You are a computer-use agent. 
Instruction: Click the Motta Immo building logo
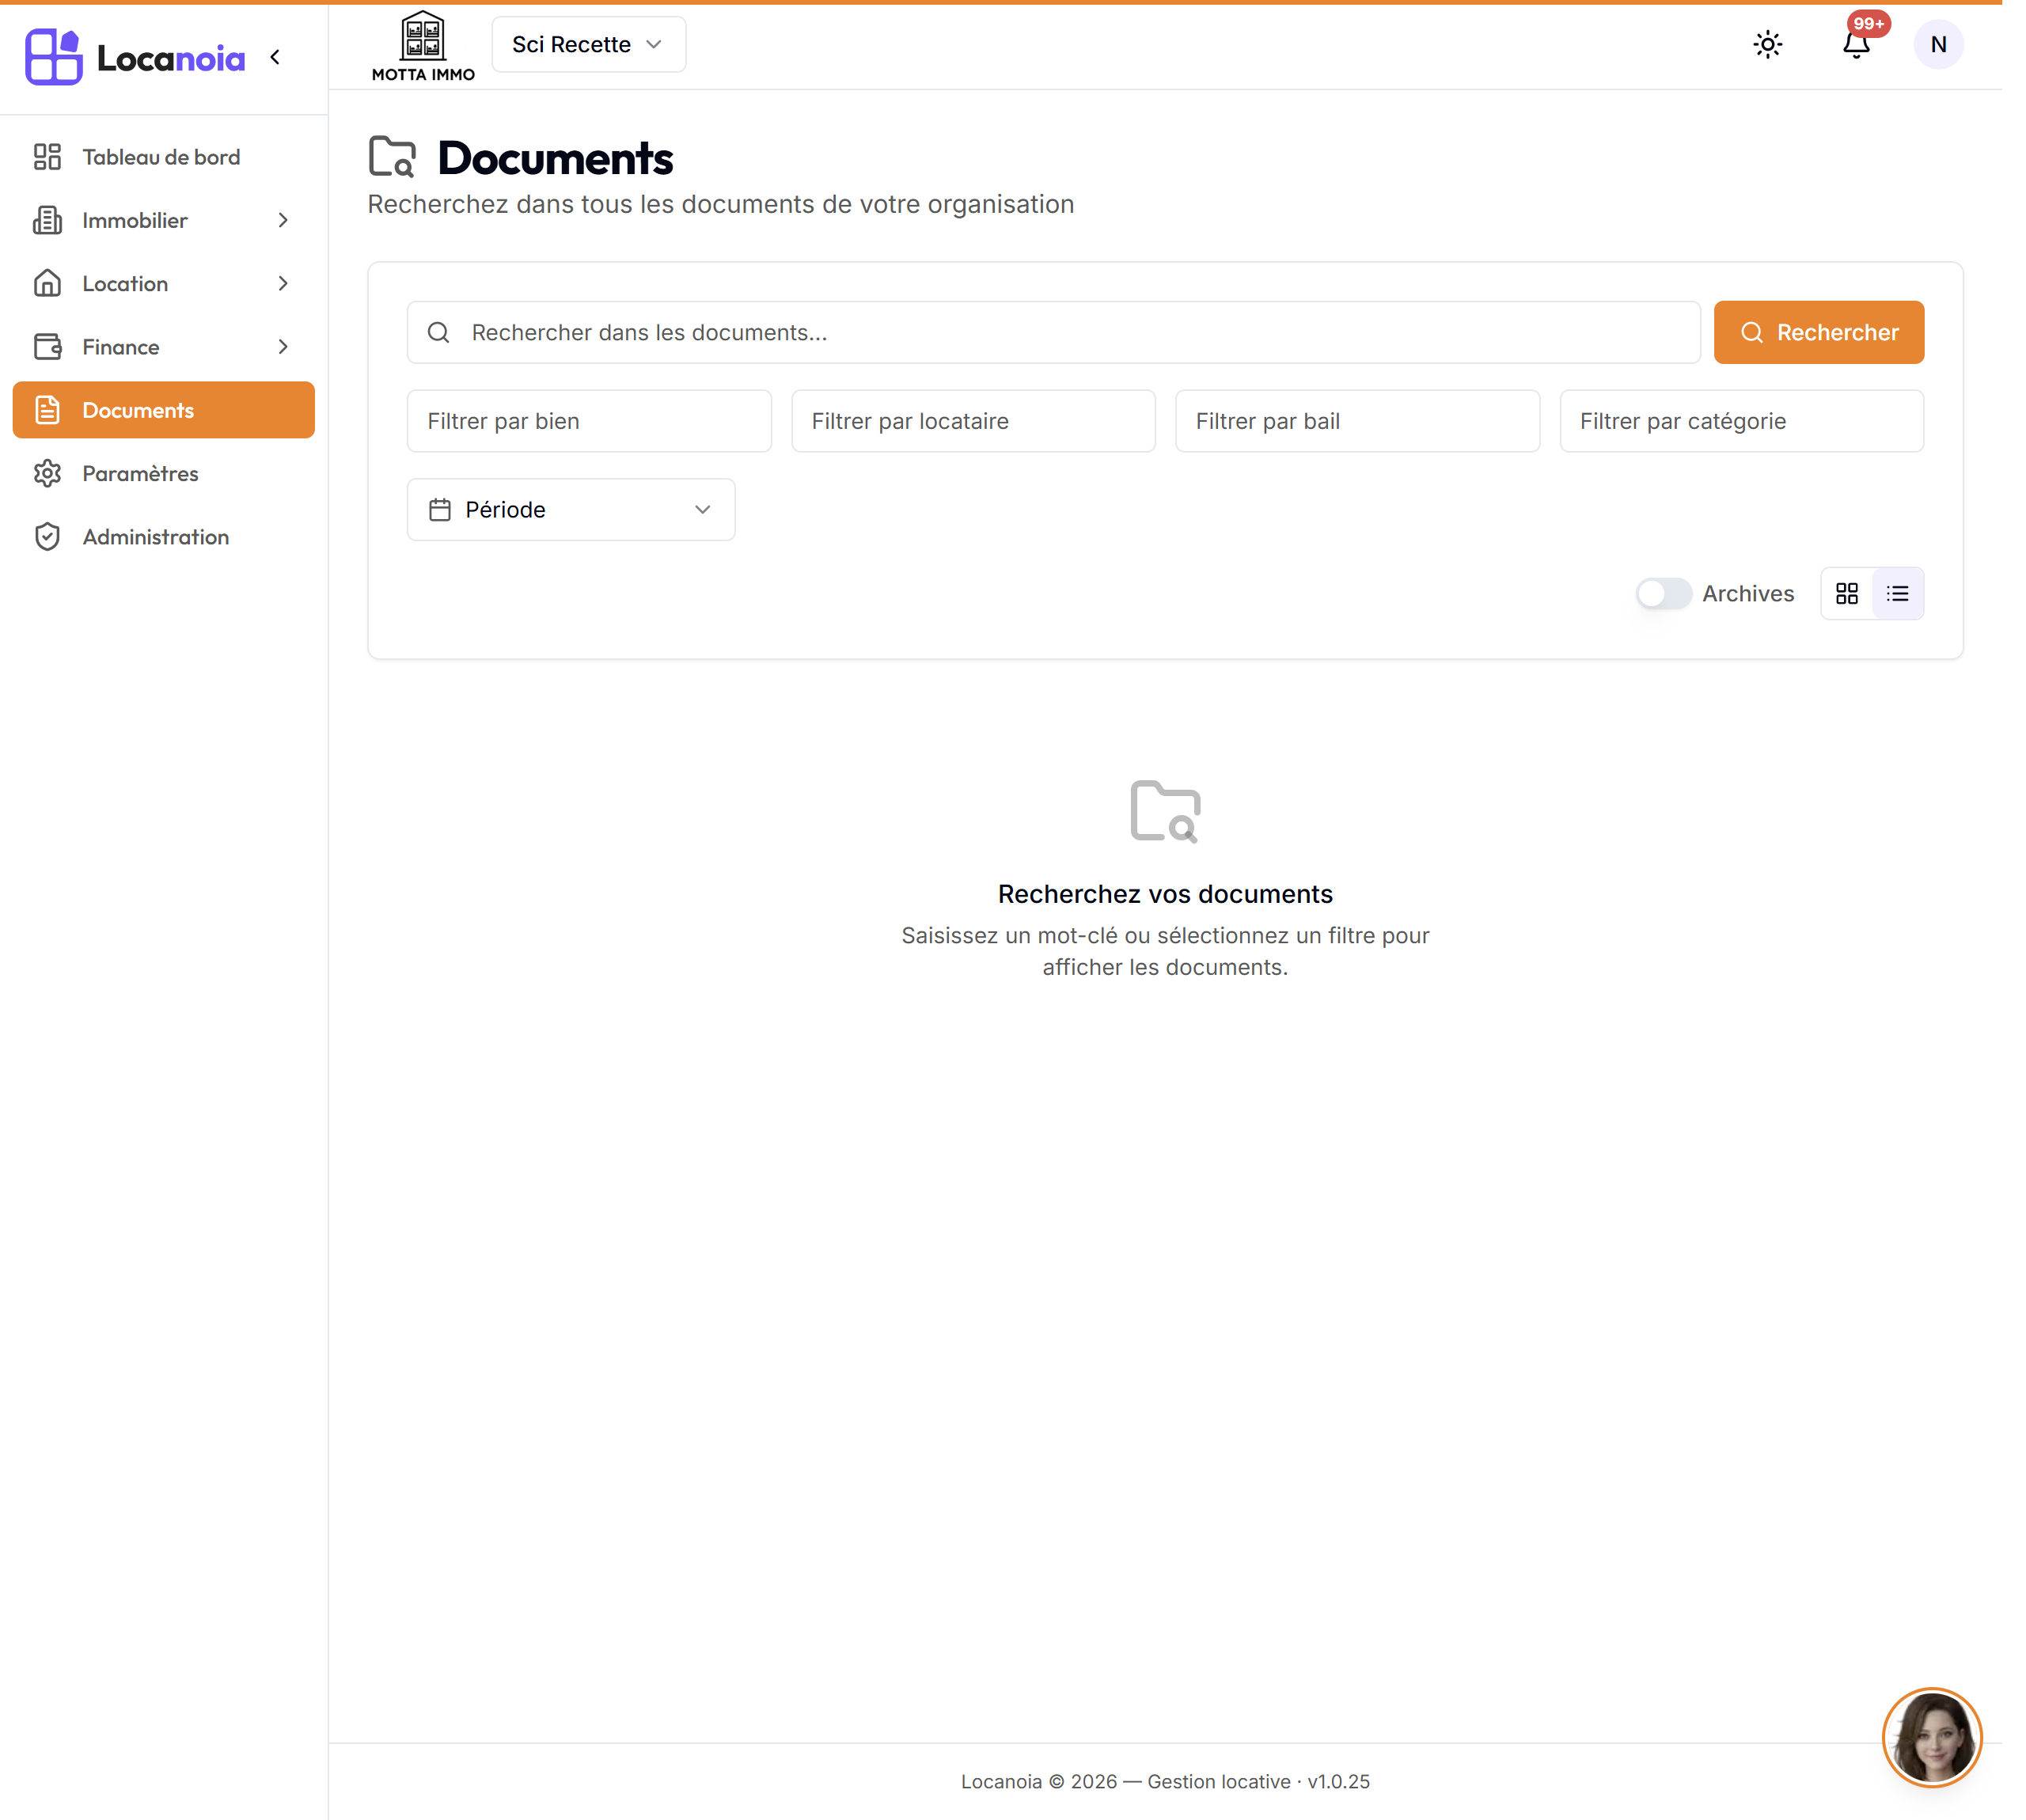(423, 46)
